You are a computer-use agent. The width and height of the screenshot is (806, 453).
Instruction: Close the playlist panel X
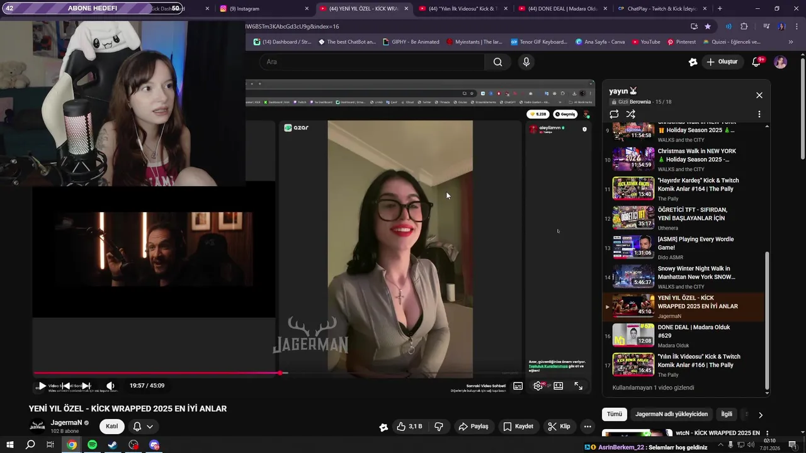(x=759, y=95)
